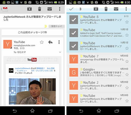Star the YouTube 8 conversation at 0:13
The width and height of the screenshot is (131, 115).
tap(127, 22)
